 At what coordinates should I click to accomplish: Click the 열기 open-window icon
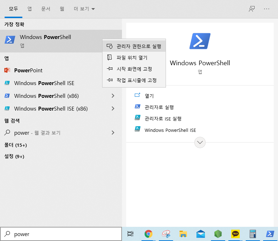(138, 95)
